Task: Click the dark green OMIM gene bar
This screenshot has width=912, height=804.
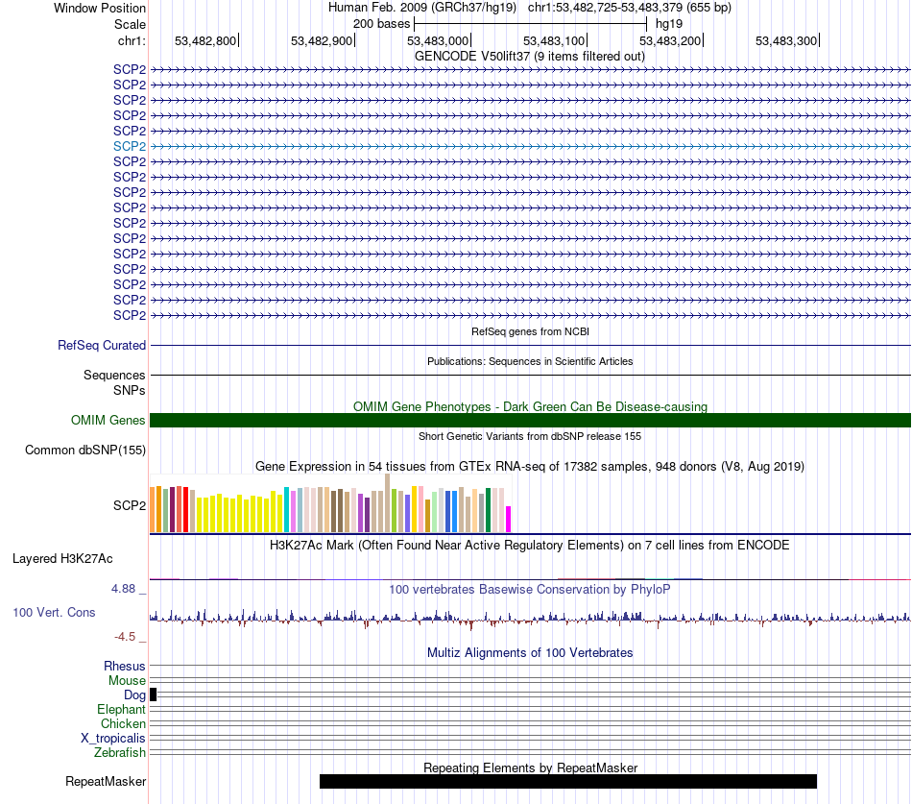Action: pos(530,421)
